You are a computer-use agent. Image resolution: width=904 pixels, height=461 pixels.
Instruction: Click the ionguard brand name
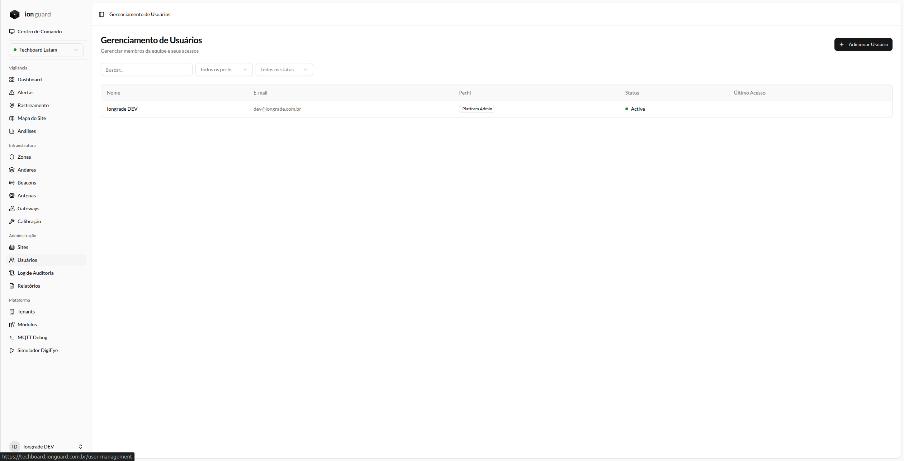38,14
